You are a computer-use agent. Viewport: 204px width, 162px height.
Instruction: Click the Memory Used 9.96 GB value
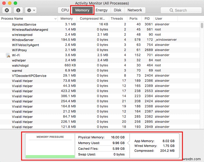(x=119, y=143)
